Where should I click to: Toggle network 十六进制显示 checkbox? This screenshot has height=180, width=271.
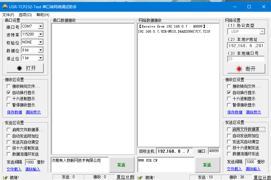coord(229,99)
